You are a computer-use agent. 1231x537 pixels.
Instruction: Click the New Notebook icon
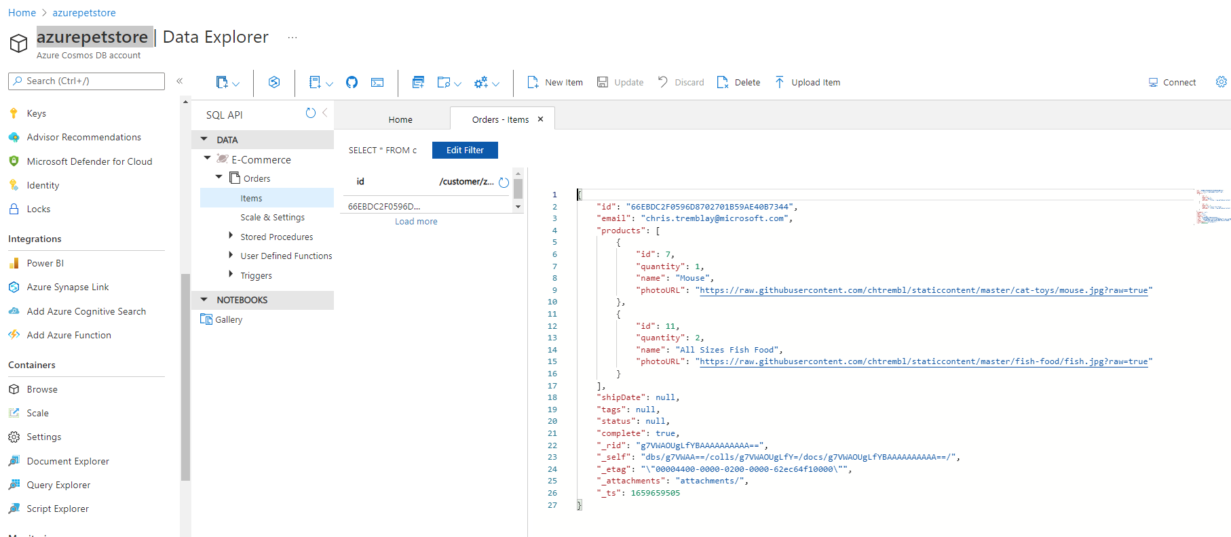315,82
